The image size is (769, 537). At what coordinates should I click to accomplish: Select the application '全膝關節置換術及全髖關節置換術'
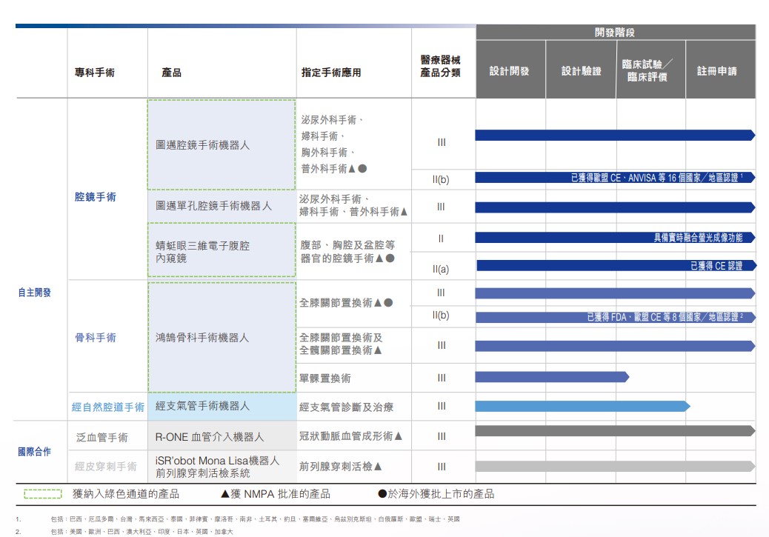pyautogui.click(x=341, y=344)
